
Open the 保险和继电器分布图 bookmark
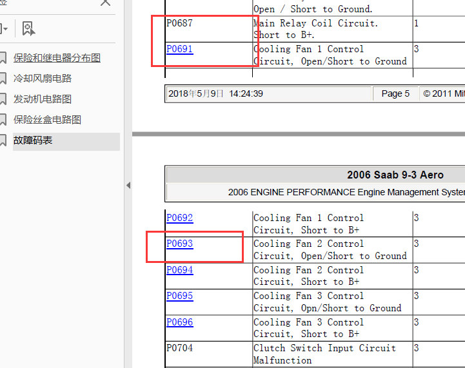point(57,58)
